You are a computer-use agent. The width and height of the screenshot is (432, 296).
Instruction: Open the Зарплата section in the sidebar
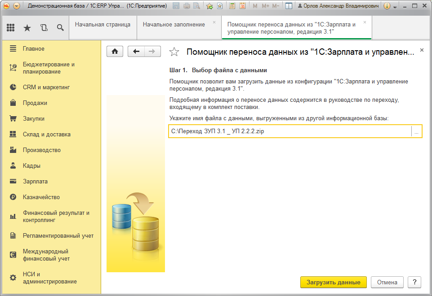(35, 181)
